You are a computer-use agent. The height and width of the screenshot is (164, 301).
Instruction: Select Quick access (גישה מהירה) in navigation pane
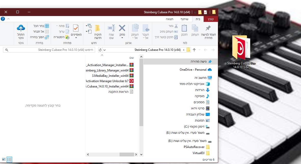click(x=180, y=62)
